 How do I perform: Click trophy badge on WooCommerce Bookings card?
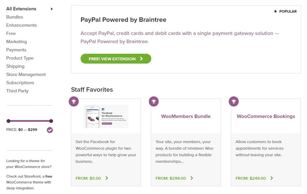(x=234, y=101)
